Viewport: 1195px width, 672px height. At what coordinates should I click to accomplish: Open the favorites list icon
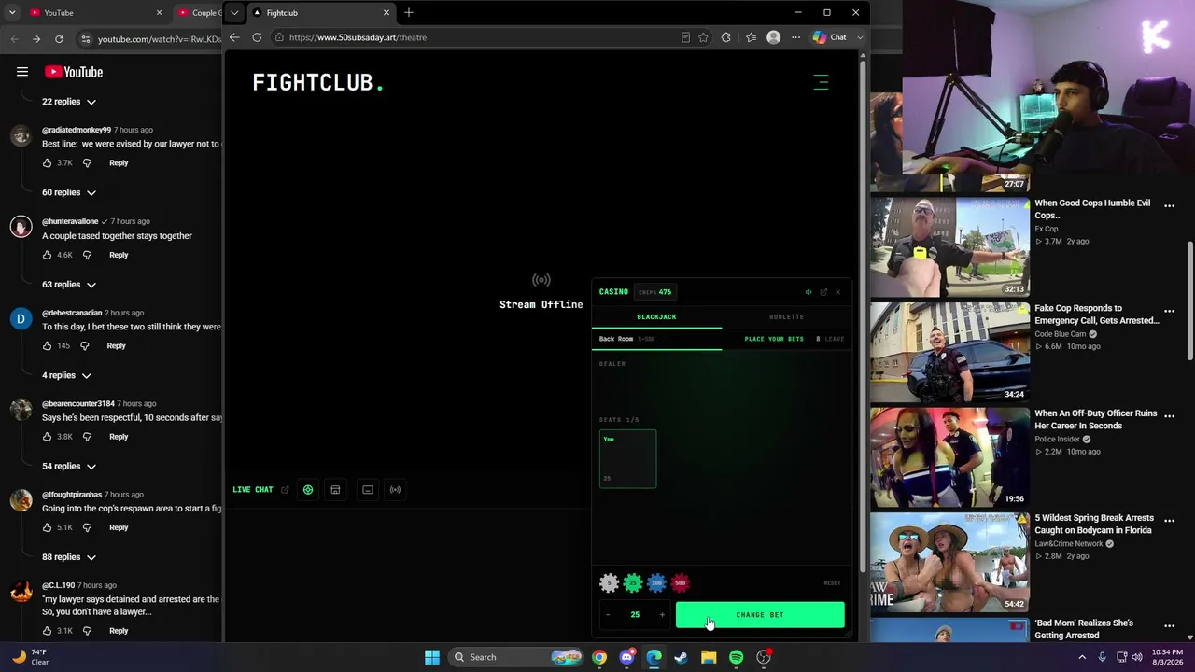pos(751,37)
